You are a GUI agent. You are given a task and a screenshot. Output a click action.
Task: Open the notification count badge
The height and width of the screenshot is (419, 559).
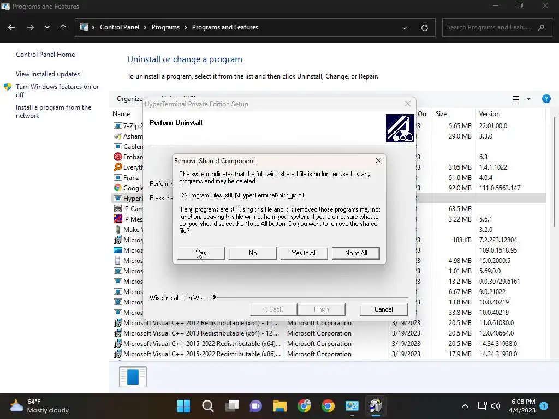tap(544, 406)
